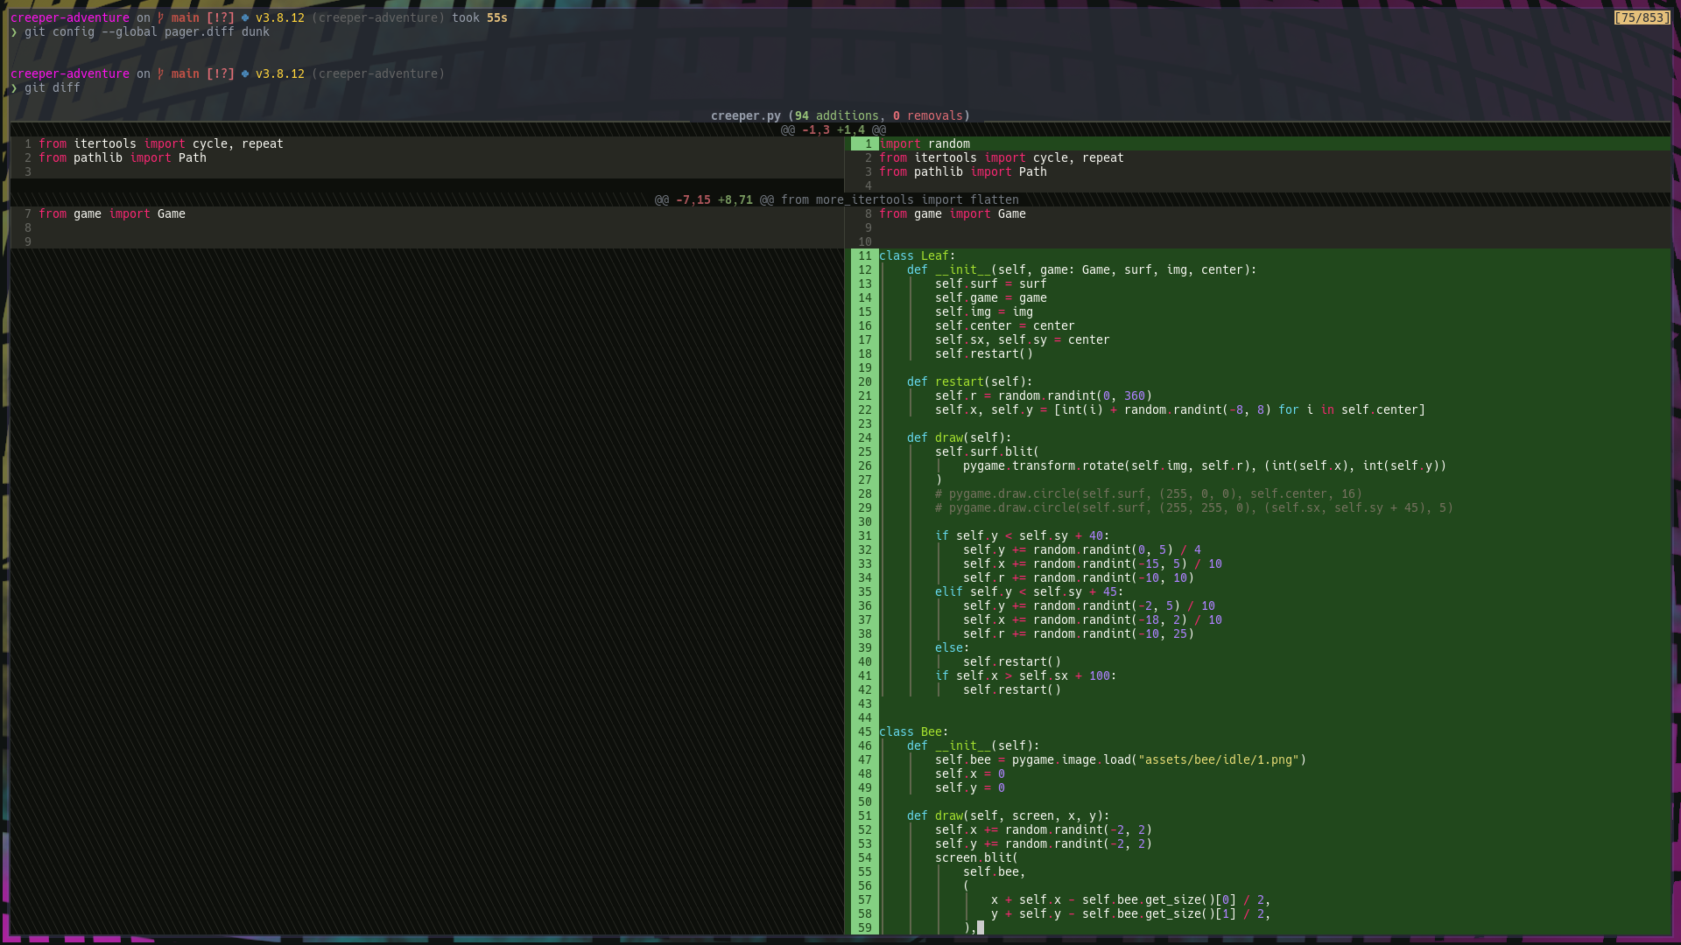Click the class Bee definition line

[x=913, y=731]
